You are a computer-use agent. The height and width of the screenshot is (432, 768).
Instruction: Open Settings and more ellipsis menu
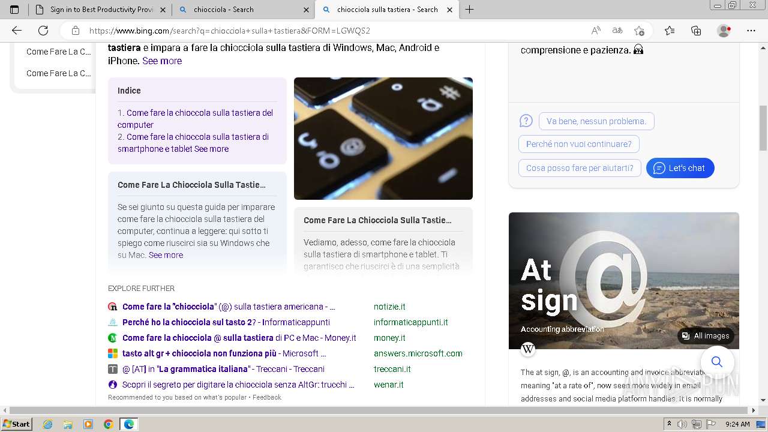pos(751,31)
